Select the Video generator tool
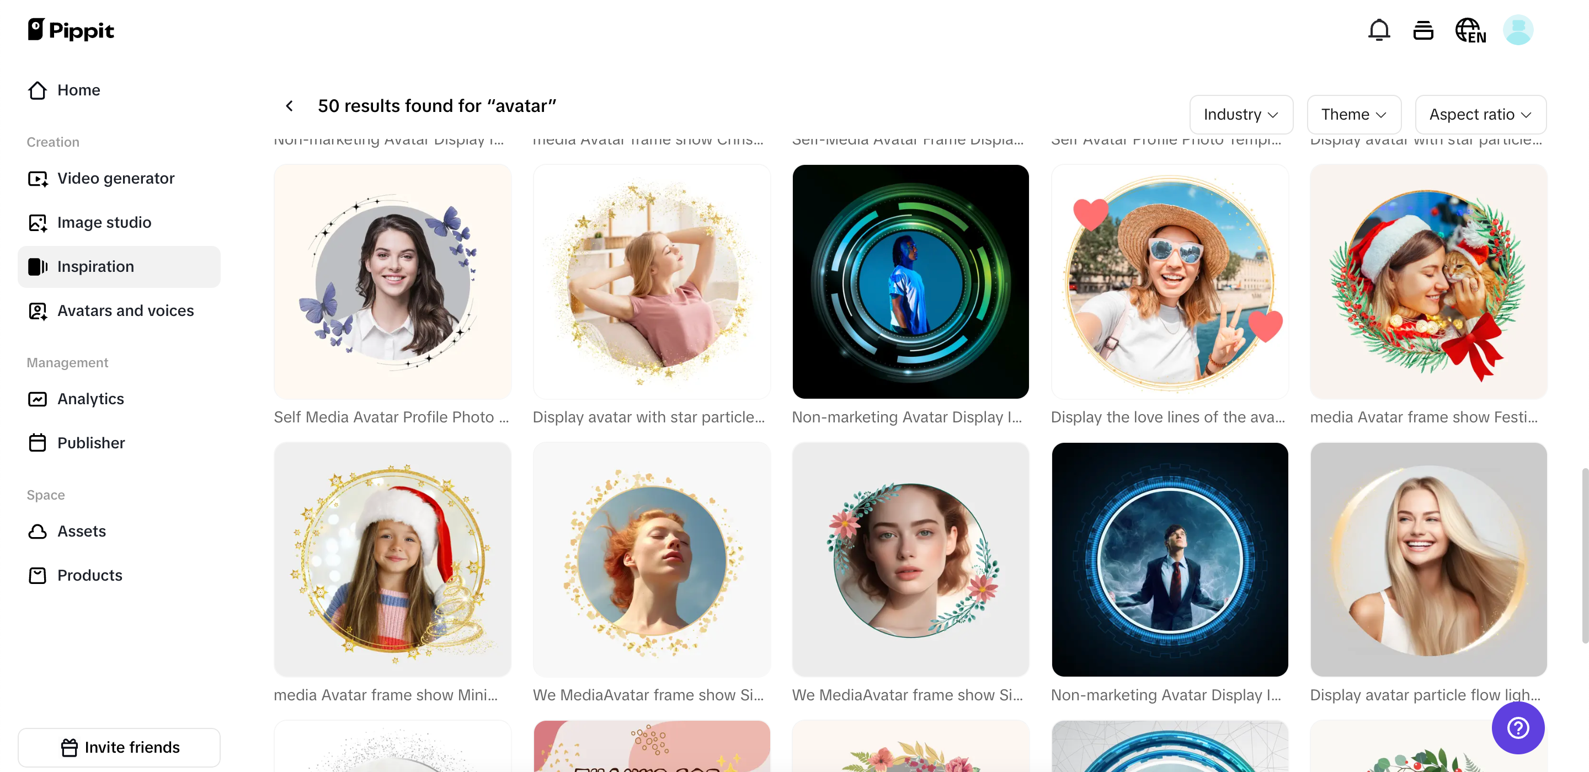 tap(115, 178)
